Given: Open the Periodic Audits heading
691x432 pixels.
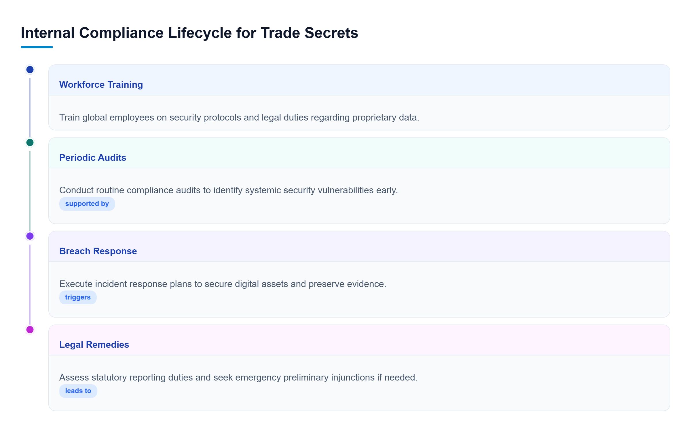Looking at the screenshot, I should pyautogui.click(x=93, y=158).
